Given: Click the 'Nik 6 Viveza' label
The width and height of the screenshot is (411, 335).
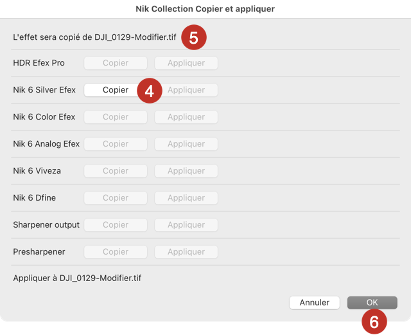Looking at the screenshot, I should (37, 171).
